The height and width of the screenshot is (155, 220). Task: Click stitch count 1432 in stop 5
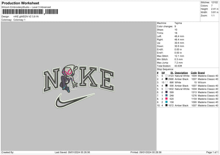point(171,89)
